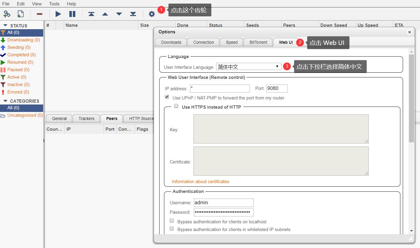420x248 pixels.
Task: Click the move down in queue icon
Action: [119, 14]
